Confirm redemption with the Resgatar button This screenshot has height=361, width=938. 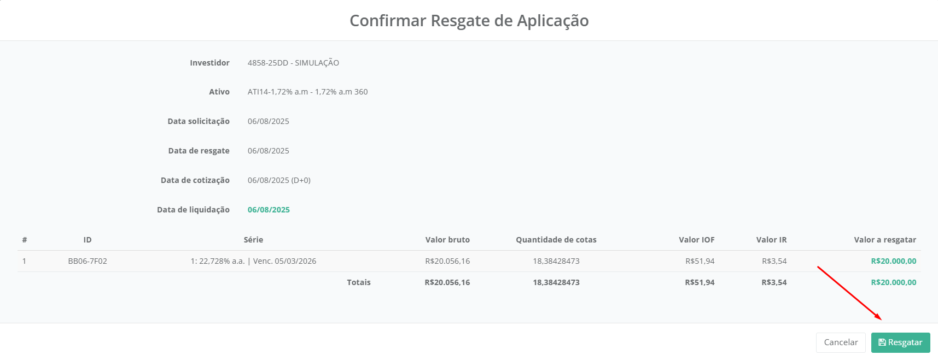pos(900,342)
